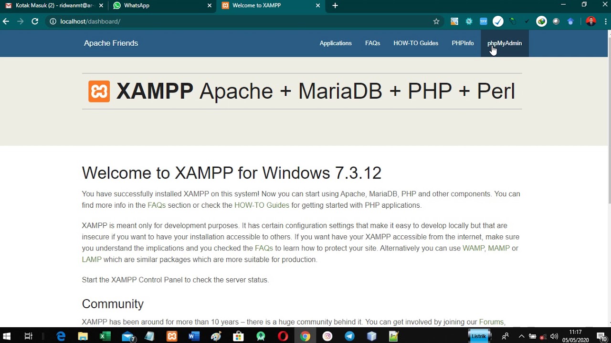Open the Listrik battery widget
The image size is (611, 343).
[479, 336]
